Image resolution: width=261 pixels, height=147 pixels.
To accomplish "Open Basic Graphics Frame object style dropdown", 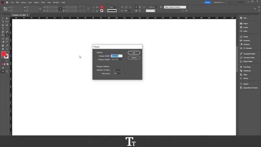I will click(x=188, y=7).
